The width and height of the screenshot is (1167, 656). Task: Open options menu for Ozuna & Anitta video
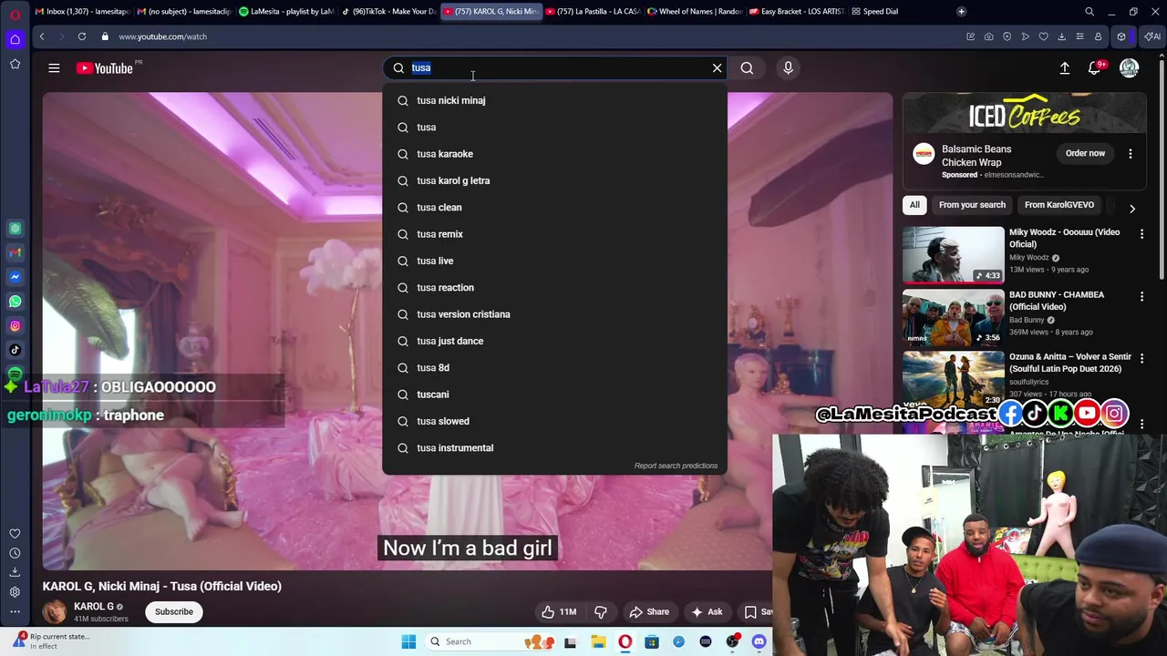(1141, 359)
